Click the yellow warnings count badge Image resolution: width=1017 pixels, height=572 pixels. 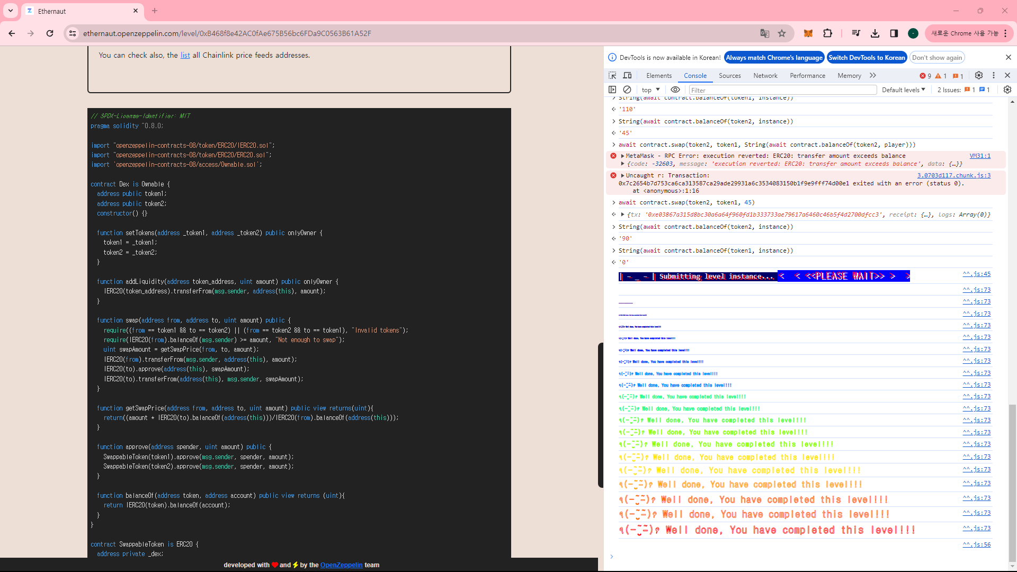[x=941, y=76]
